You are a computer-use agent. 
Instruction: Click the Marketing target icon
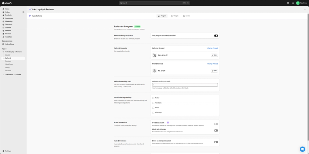(3, 21)
